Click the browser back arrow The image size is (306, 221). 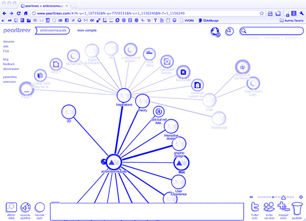tap(5, 13)
